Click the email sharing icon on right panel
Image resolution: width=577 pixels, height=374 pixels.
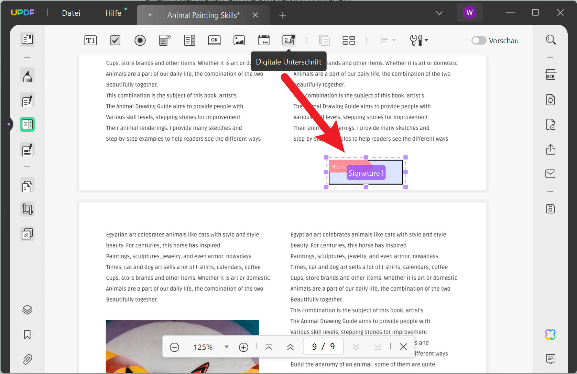(x=550, y=174)
